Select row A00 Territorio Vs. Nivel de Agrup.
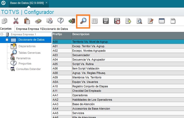 (x=118, y=42)
